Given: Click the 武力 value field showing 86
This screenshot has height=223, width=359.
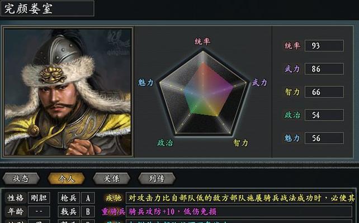Looking at the screenshot, I should pos(324,69).
